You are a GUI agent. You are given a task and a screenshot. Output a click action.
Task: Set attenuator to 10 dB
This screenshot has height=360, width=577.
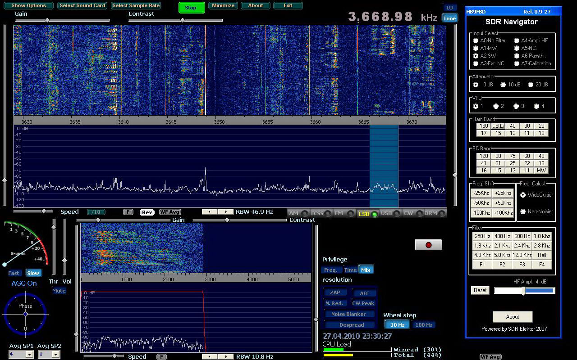point(503,85)
